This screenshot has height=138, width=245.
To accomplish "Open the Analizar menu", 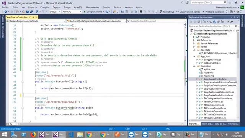I will (118, 7).
